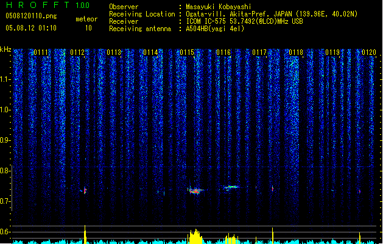Click the HROFFT 1.0.0 title text
The image size is (383, 244).
(48, 5)
